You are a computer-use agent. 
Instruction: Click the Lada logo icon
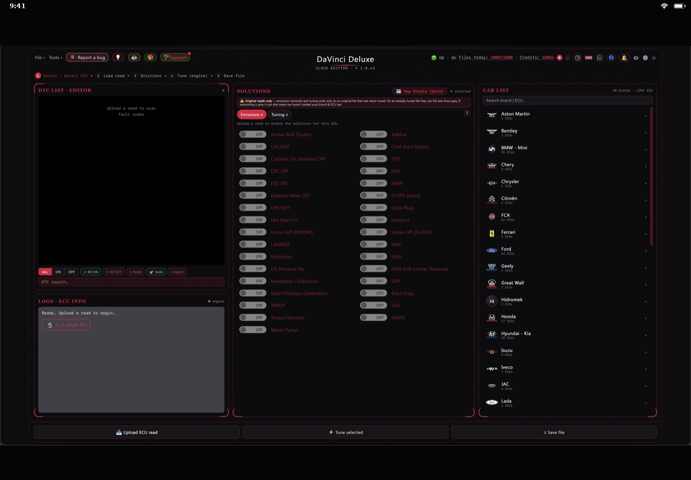pyautogui.click(x=492, y=402)
